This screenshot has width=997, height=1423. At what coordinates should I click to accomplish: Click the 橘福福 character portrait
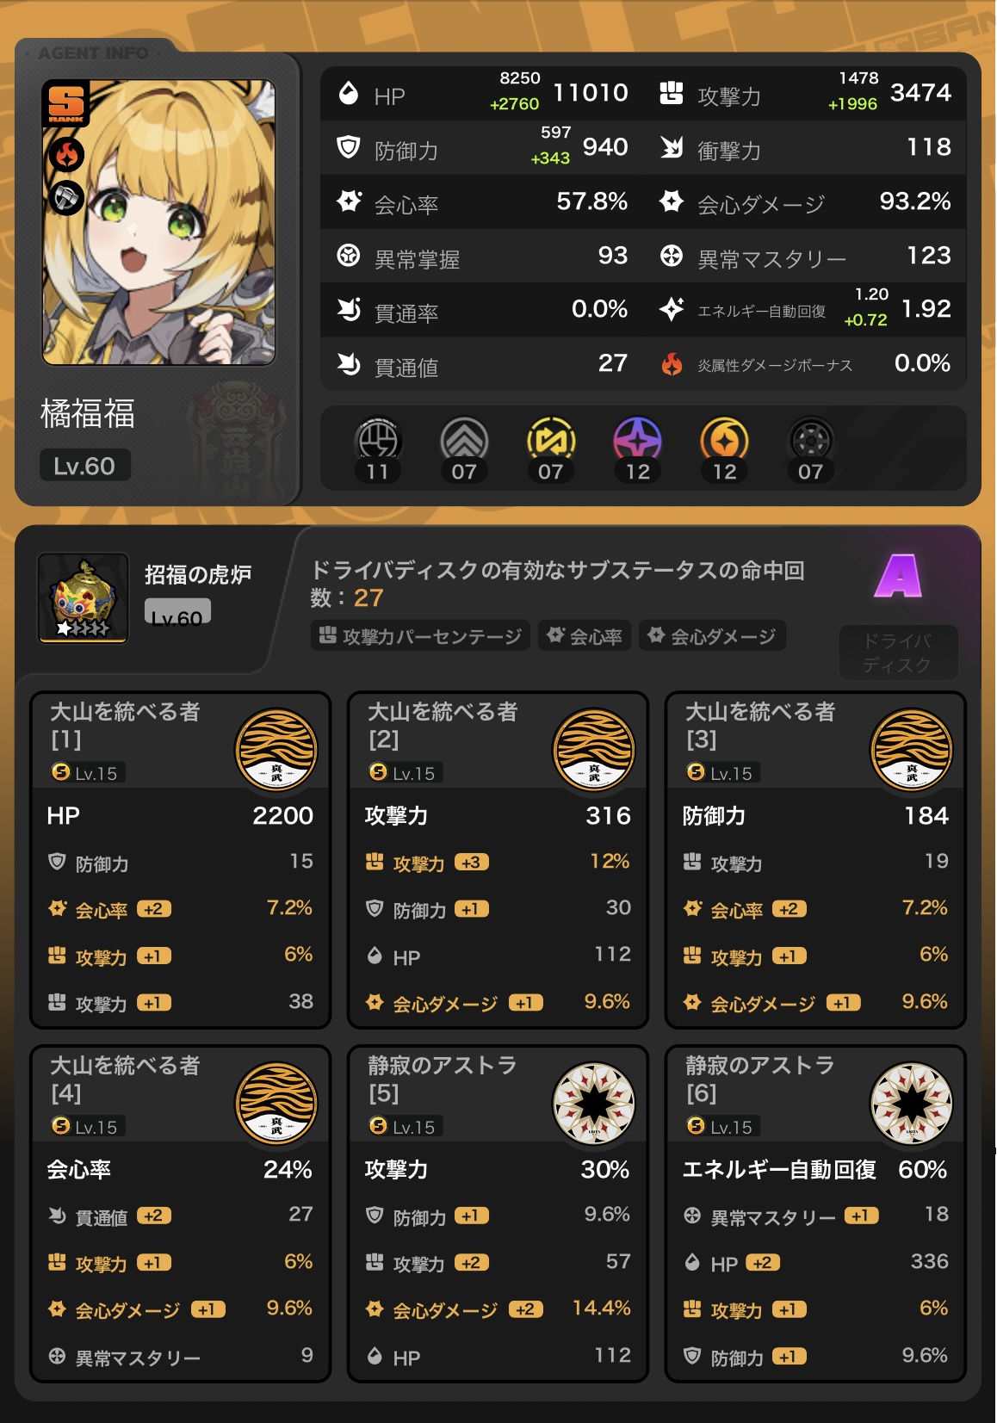(159, 223)
